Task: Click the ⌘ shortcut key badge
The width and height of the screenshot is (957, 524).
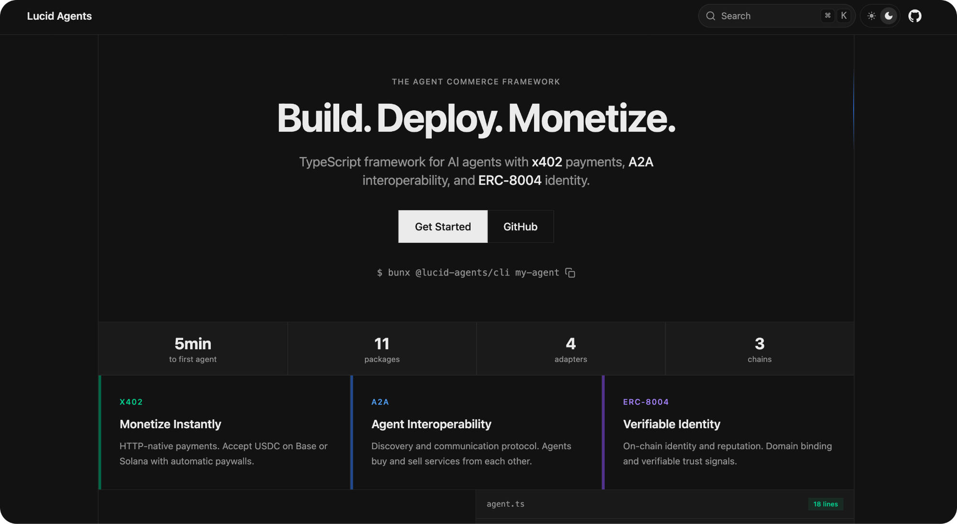Action: pos(827,16)
